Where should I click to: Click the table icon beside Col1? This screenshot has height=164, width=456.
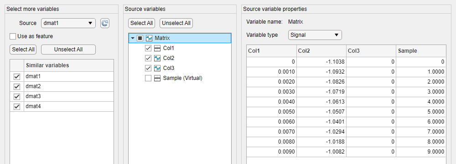157,48
